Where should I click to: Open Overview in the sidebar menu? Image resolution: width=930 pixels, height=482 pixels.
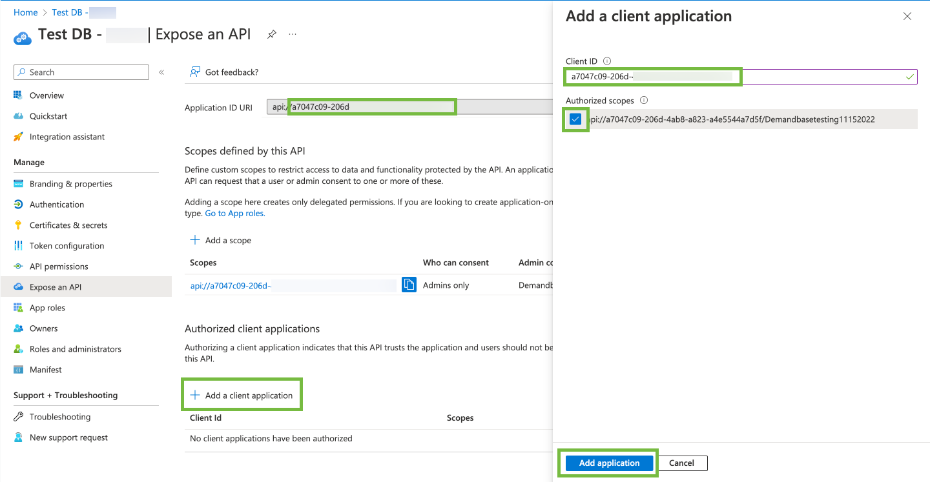[46, 95]
